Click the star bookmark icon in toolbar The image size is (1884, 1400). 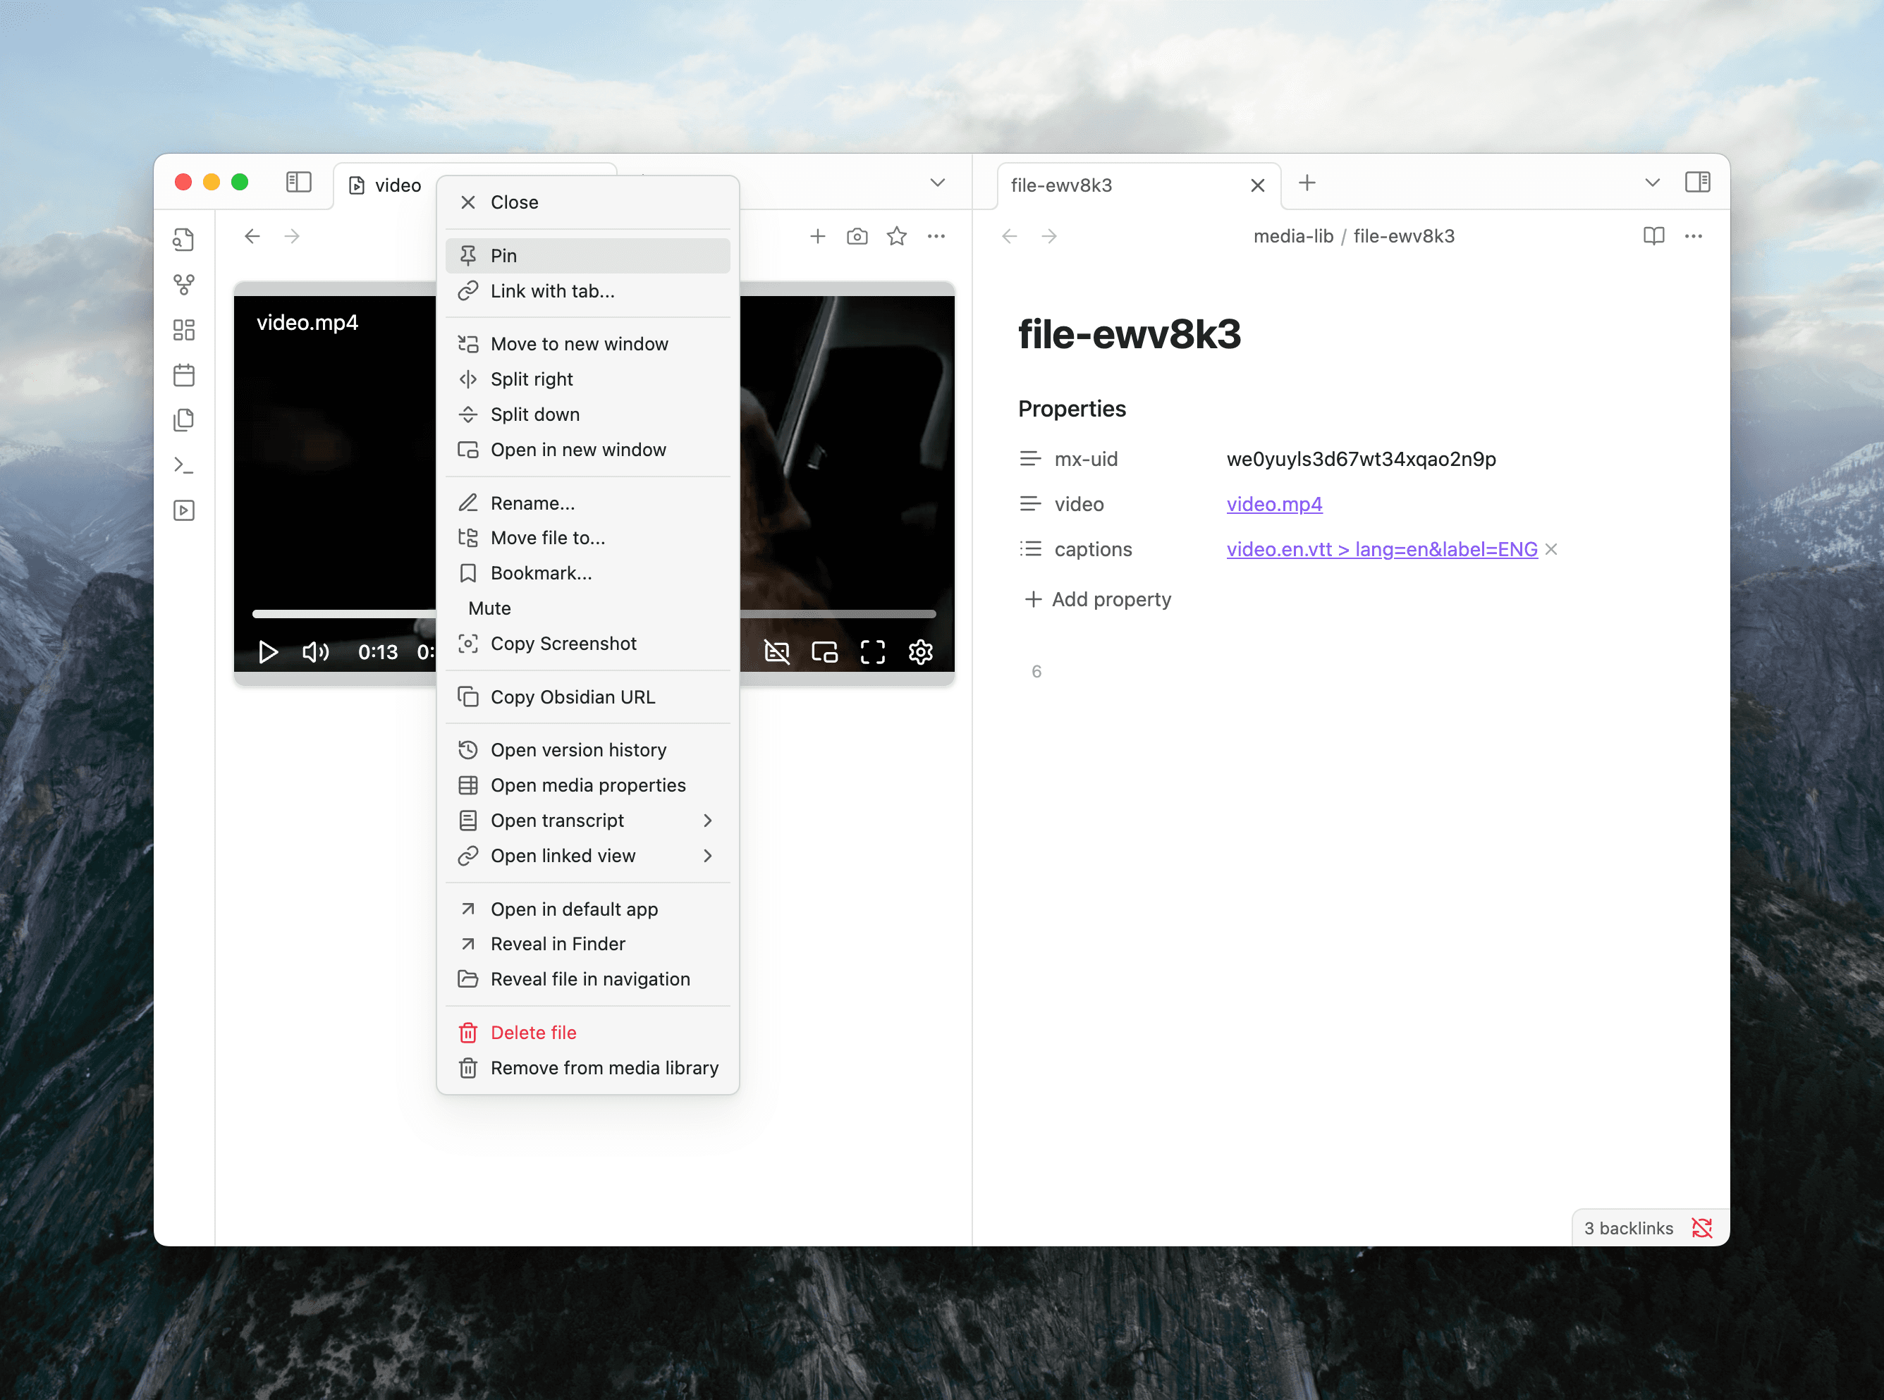(897, 236)
